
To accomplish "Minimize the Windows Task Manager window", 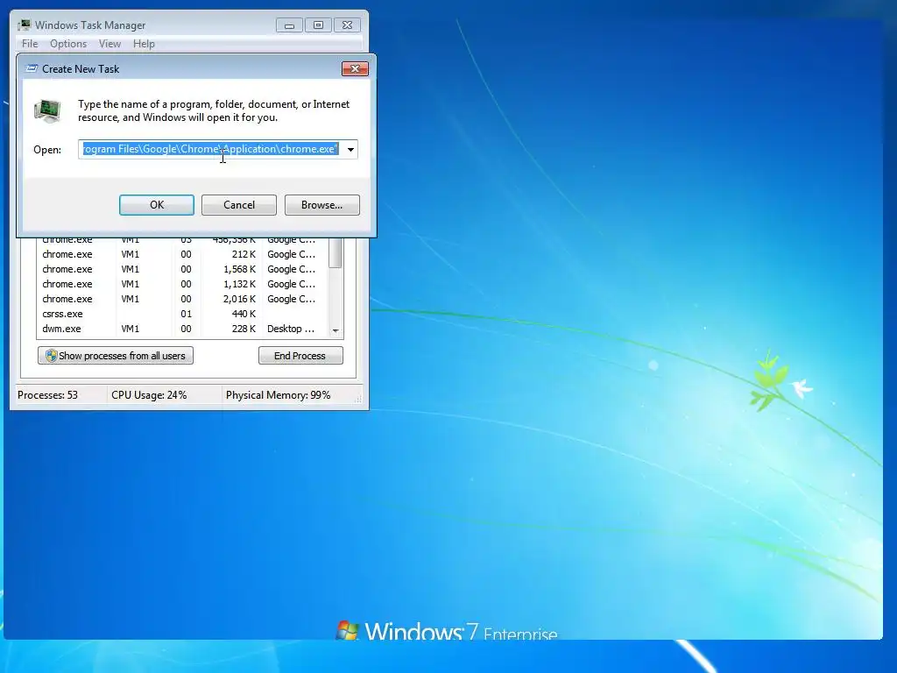I will 289,25.
